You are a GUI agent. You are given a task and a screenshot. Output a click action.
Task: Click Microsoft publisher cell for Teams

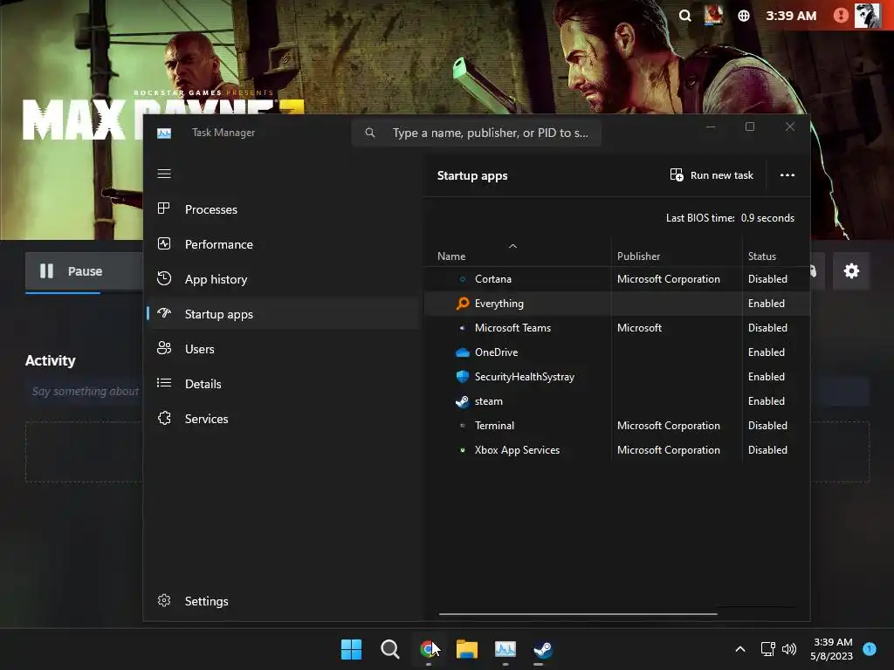639,328
